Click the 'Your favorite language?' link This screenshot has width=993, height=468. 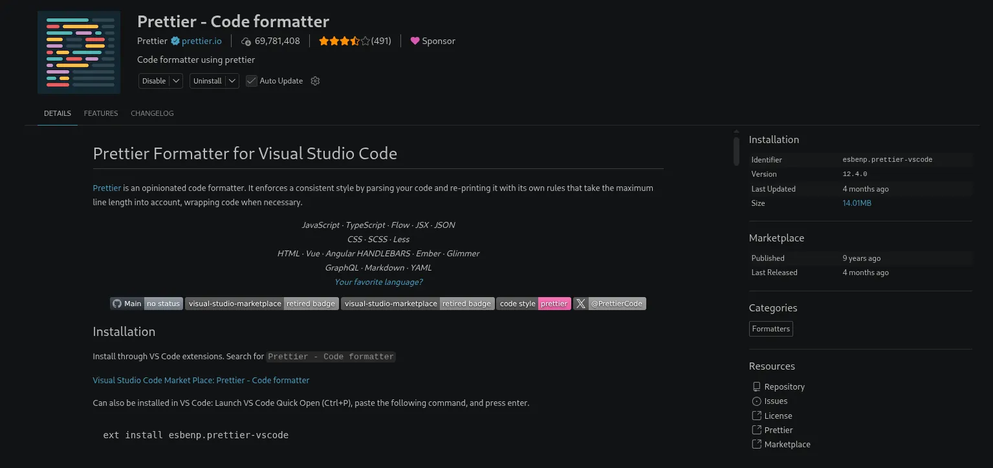click(x=378, y=282)
